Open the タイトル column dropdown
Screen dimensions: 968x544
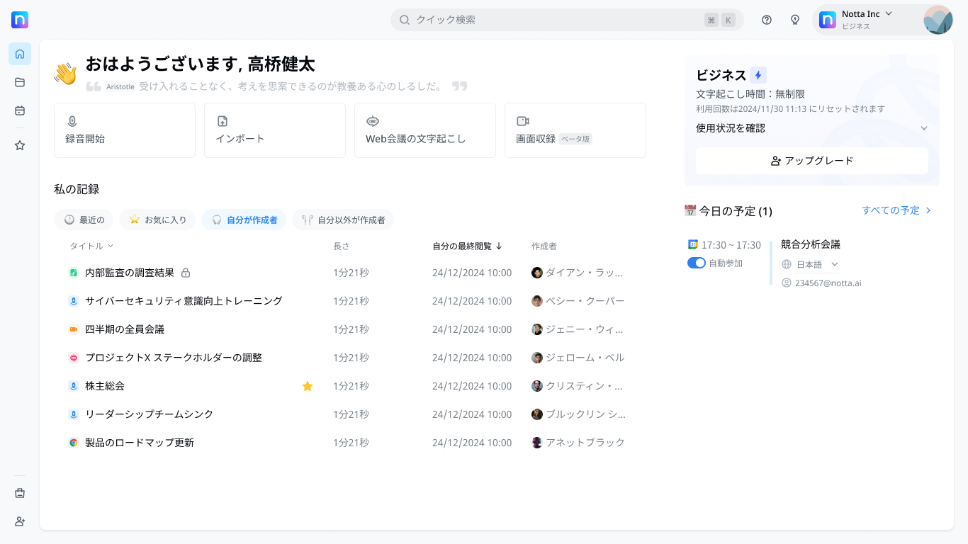point(91,246)
